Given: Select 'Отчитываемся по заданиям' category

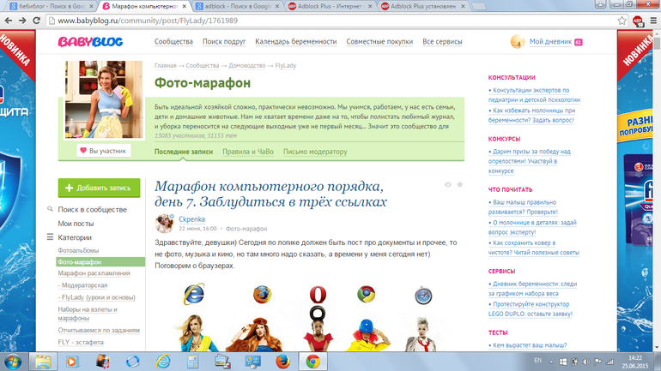Looking at the screenshot, I should (x=99, y=330).
